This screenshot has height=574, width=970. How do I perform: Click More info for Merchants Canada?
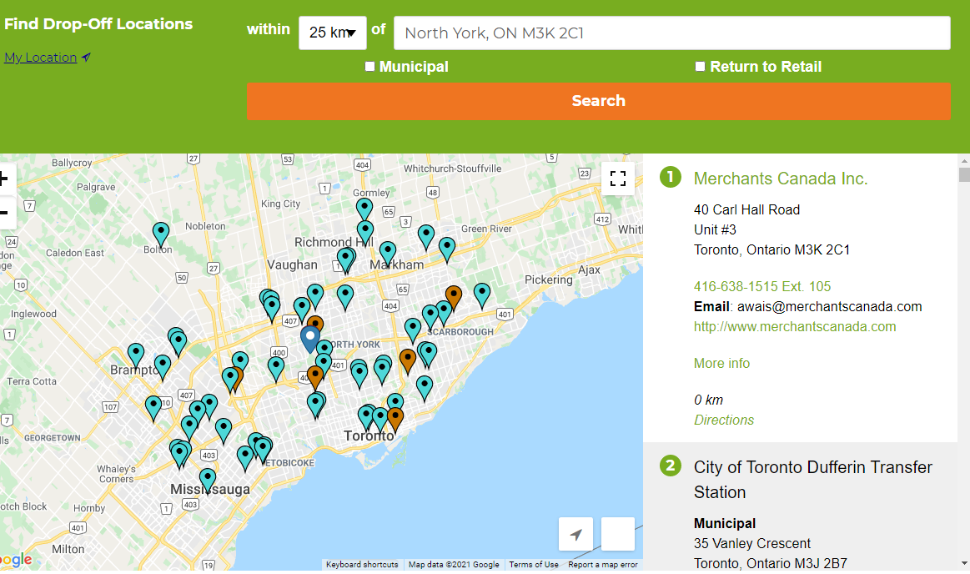pos(722,363)
